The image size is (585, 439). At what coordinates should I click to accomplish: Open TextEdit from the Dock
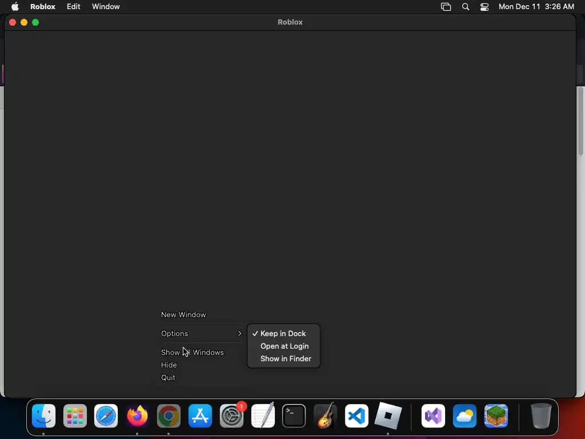tap(263, 416)
